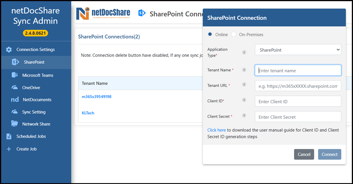
Task: Click the Tenant Name column header
Action: click(95, 84)
